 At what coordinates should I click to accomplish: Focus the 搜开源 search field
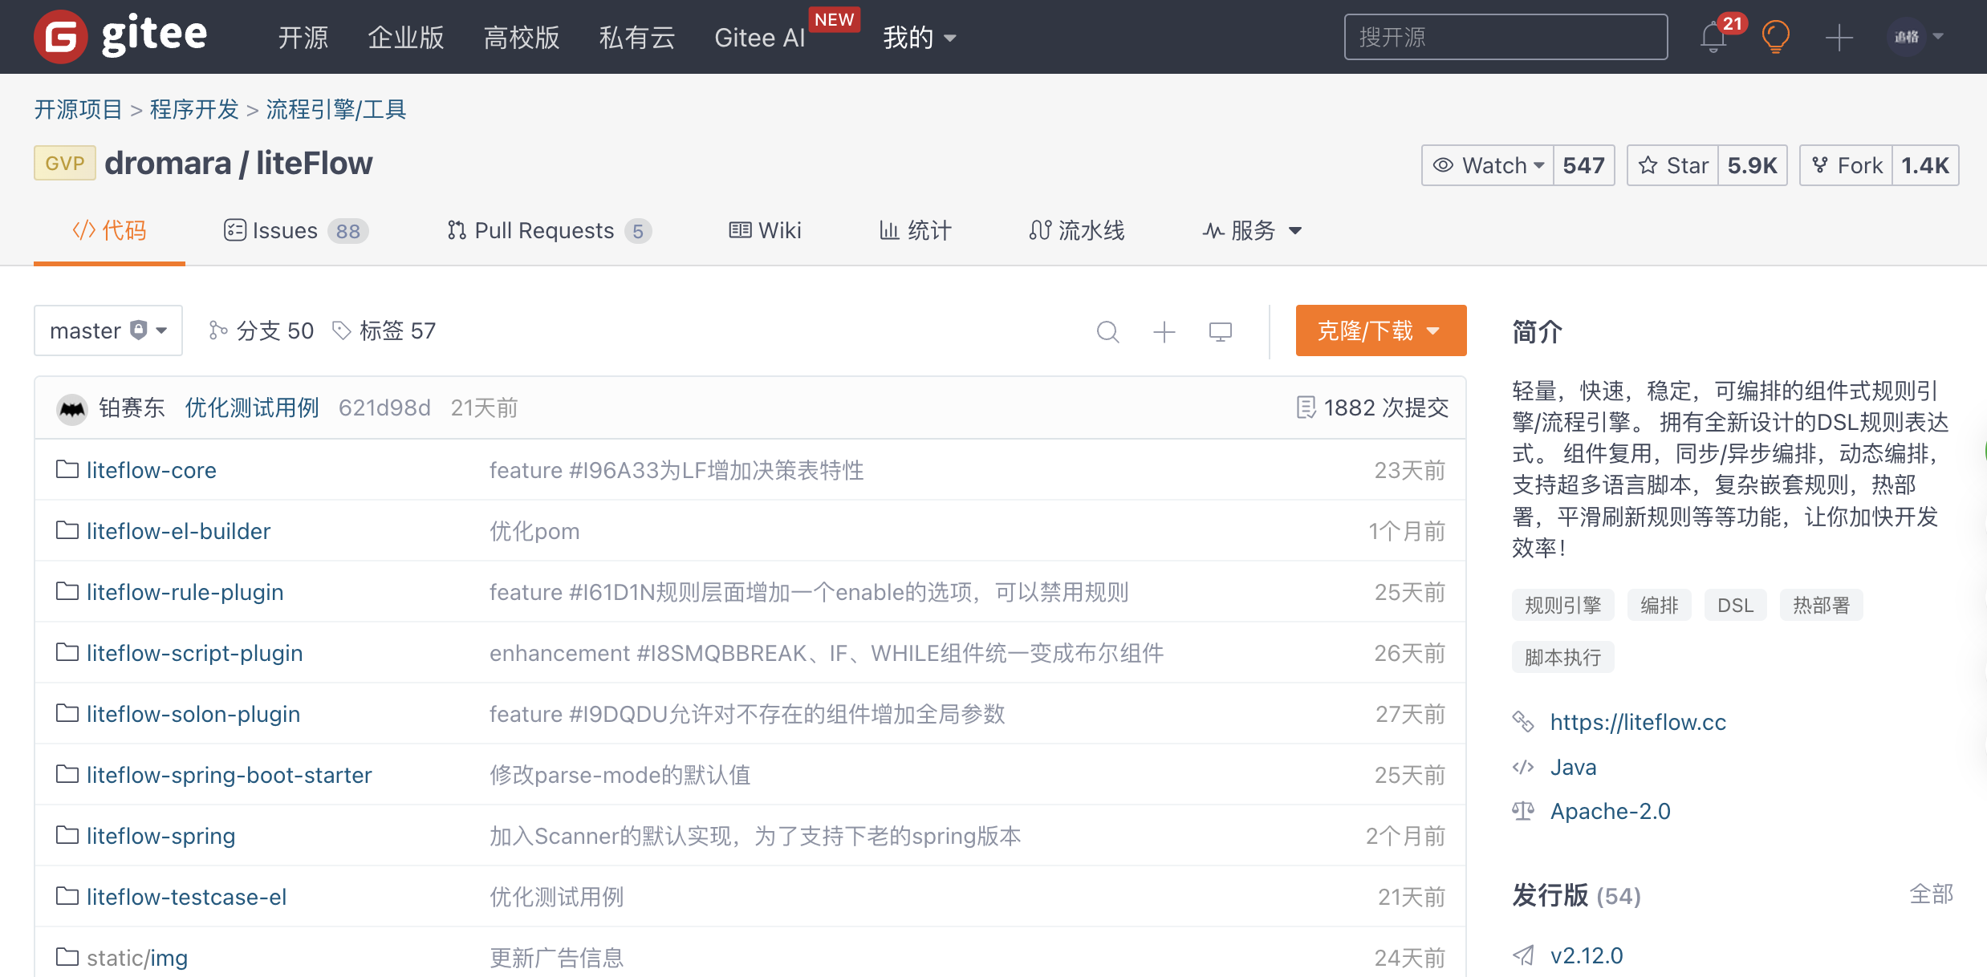pos(1506,37)
